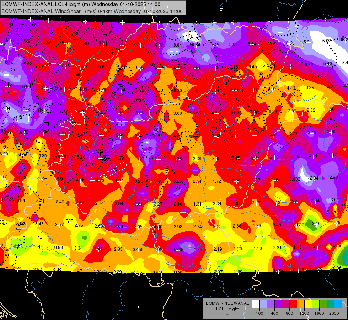Click the dark green legend swatch
Image resolution: width=348 pixels, height=320 pixels.
[323, 304]
